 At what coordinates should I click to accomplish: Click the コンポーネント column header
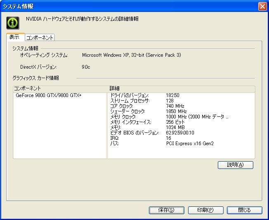coord(61,89)
